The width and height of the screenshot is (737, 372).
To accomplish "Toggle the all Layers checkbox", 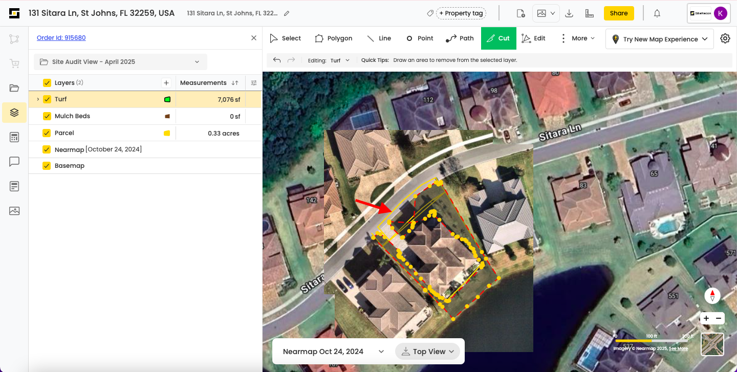I will pyautogui.click(x=47, y=83).
